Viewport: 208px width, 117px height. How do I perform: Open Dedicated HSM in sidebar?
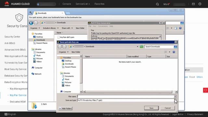pos(18,102)
